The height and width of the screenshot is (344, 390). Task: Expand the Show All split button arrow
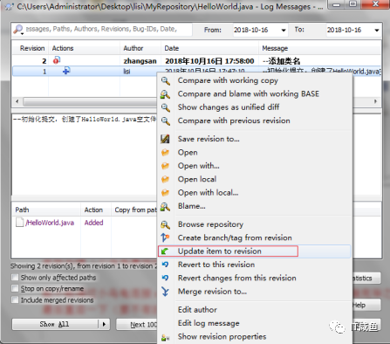click(104, 324)
